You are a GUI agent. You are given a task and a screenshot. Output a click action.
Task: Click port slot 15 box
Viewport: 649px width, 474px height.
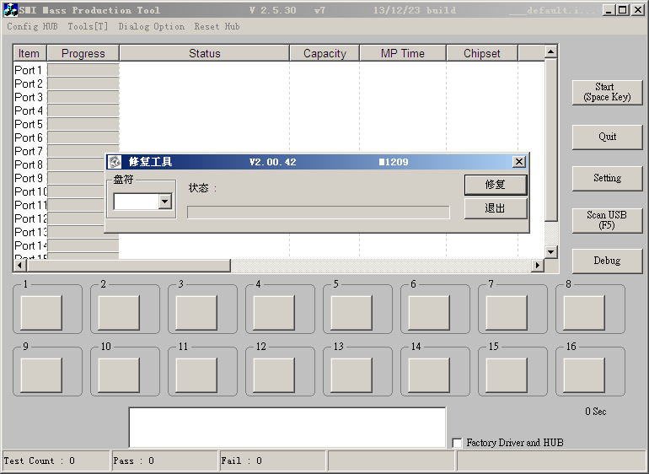coord(507,375)
